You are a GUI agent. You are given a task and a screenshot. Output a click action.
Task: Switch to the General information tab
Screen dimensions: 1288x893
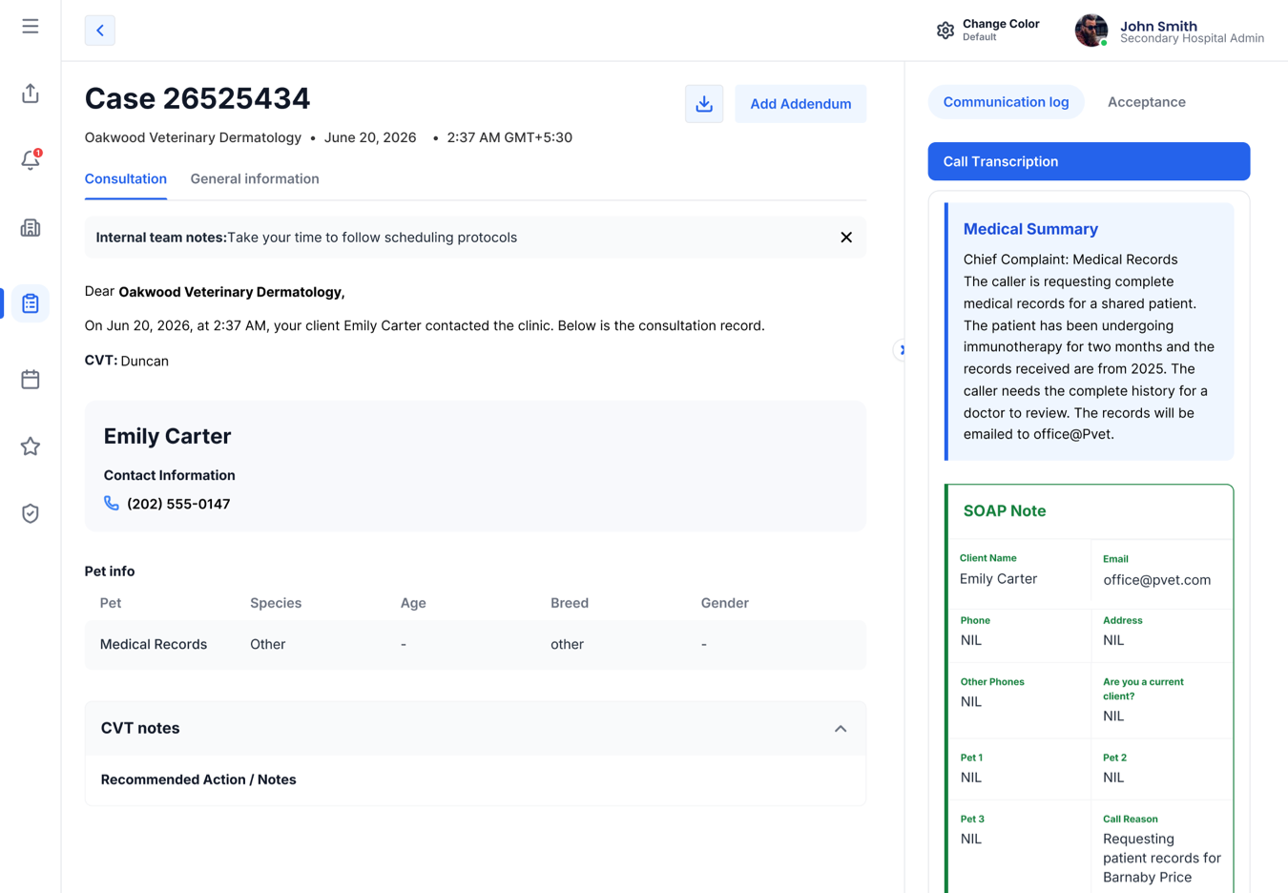(x=255, y=179)
